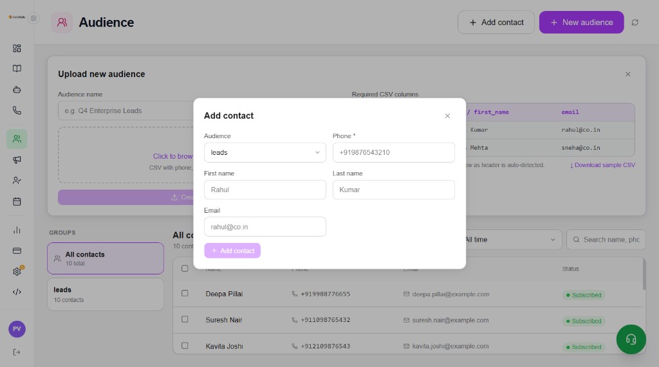The height and width of the screenshot is (367, 659).
Task: Click the Subscribed badge for Kavita Joshi
Action: point(583,347)
